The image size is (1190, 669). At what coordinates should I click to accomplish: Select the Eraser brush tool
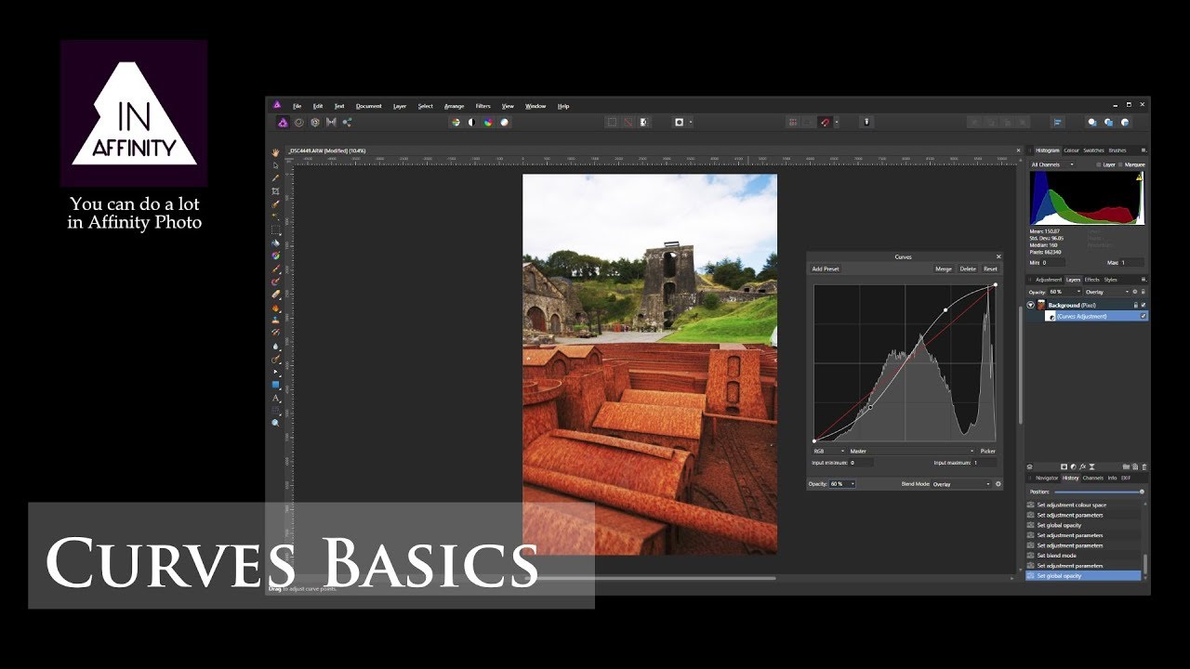pos(275,295)
